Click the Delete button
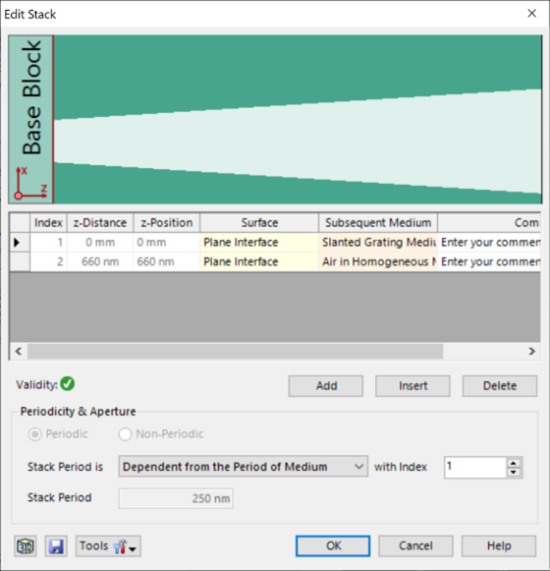 coord(500,386)
